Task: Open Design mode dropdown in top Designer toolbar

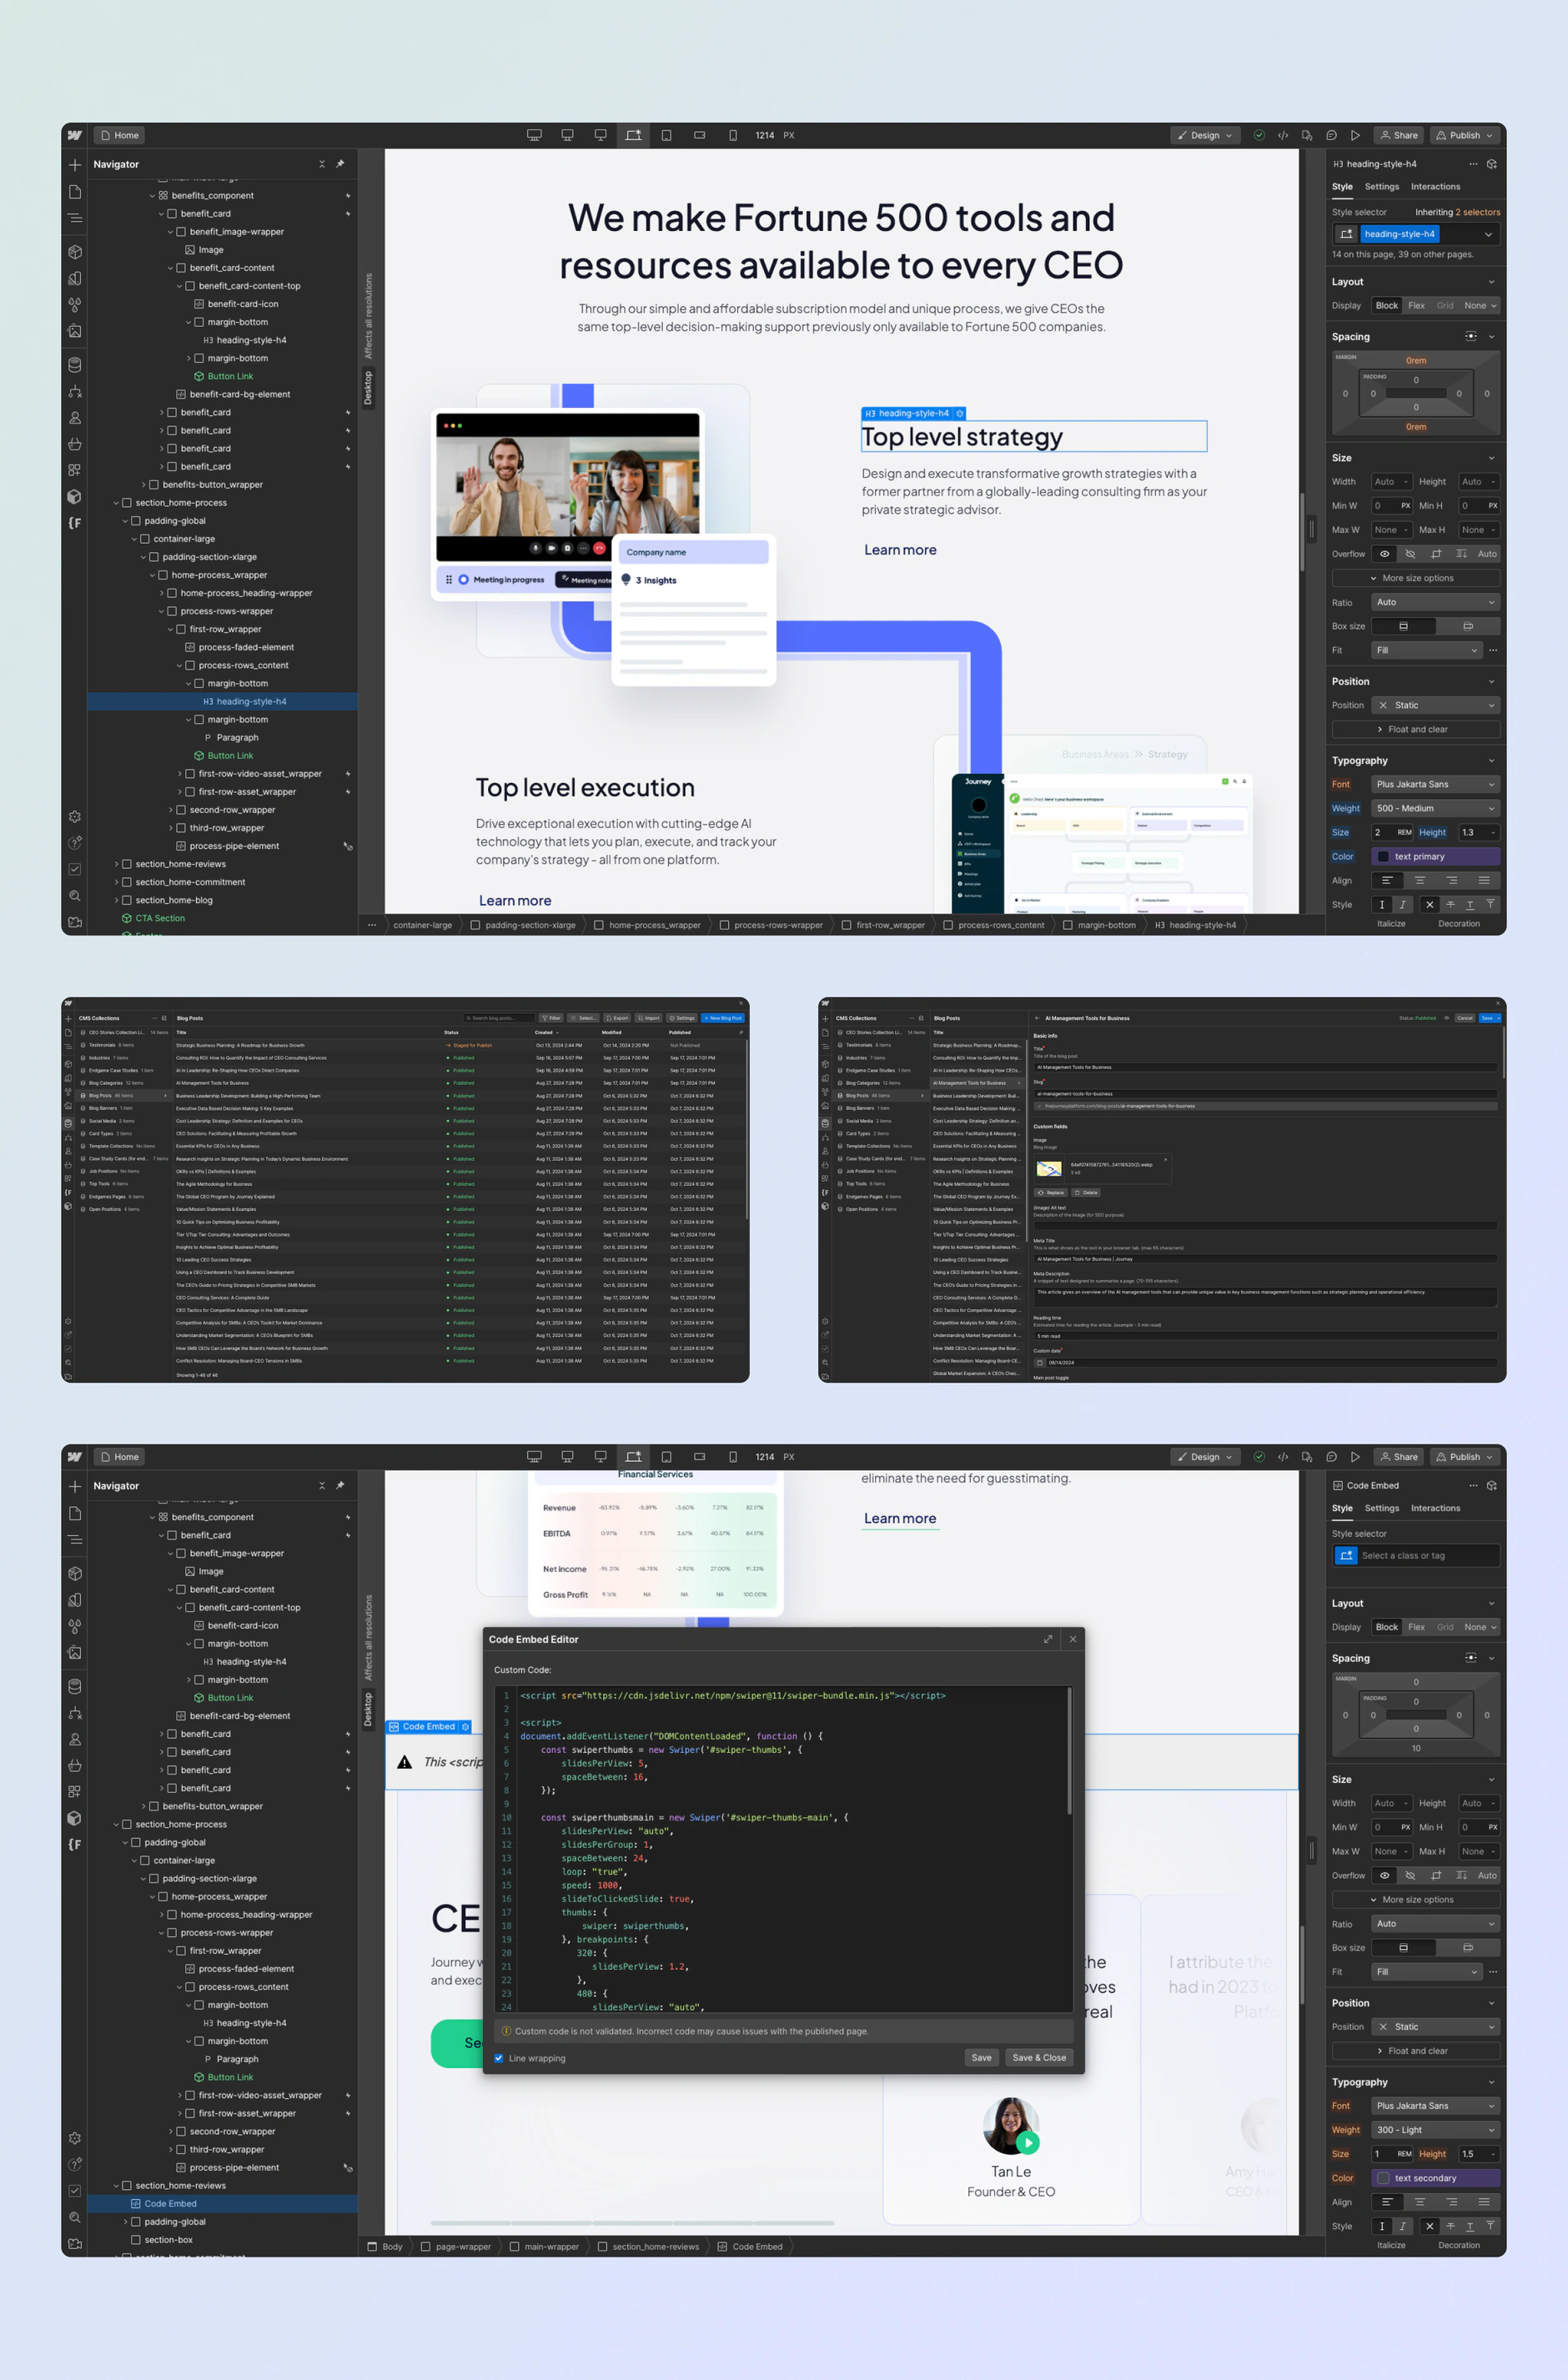Action: pos(1205,135)
